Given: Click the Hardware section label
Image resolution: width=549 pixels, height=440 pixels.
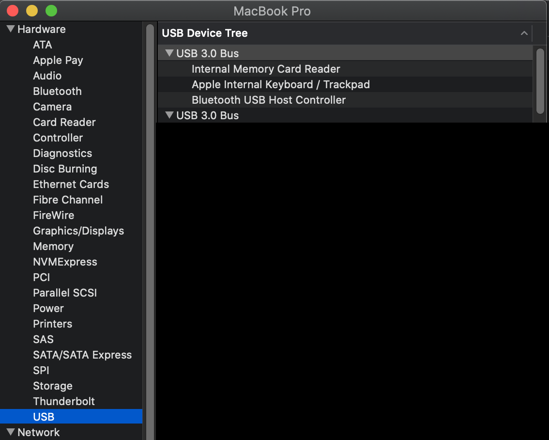Looking at the screenshot, I should 41,29.
